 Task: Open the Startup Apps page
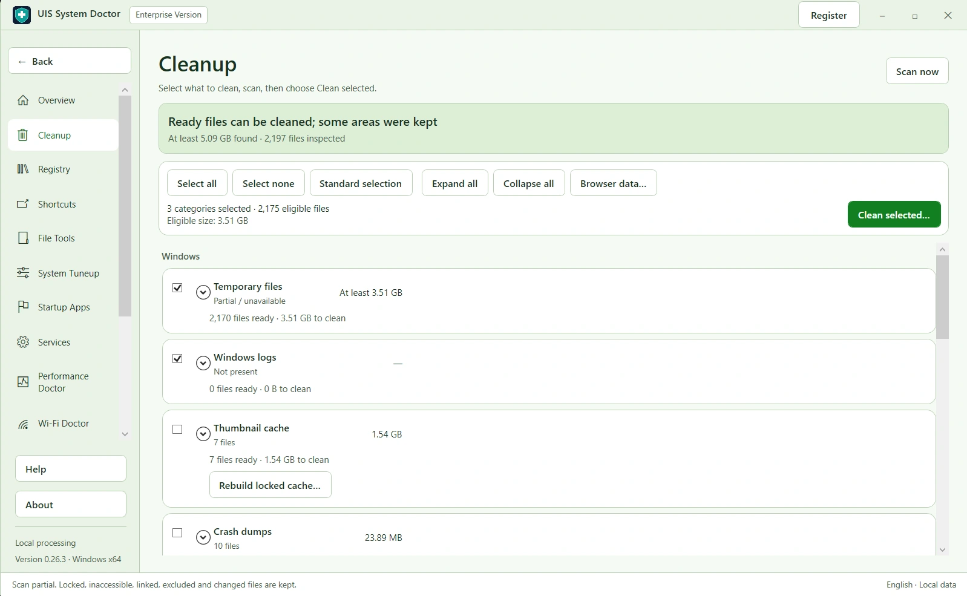[63, 307]
